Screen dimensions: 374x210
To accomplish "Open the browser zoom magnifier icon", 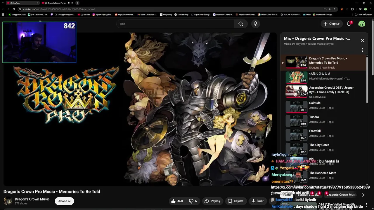I will pyautogui.click(x=330, y=9).
